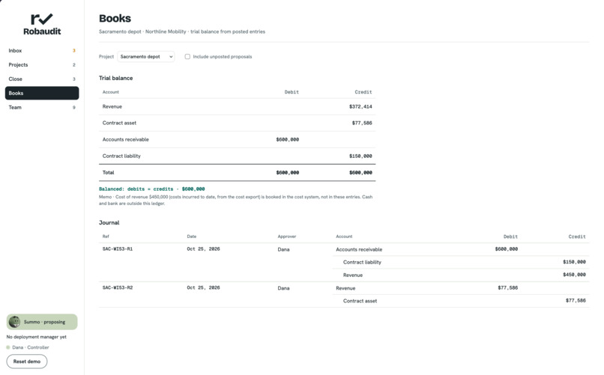Click the Reset demo button
The height and width of the screenshot is (375, 604).
pos(27,362)
